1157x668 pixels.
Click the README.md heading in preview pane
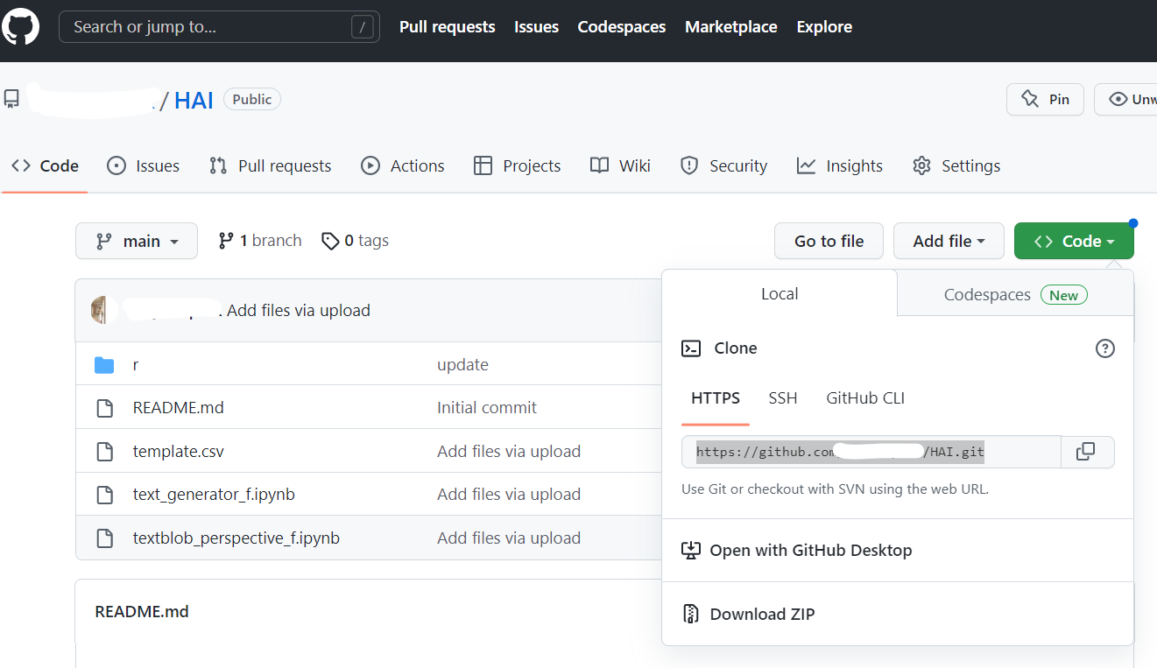(142, 611)
